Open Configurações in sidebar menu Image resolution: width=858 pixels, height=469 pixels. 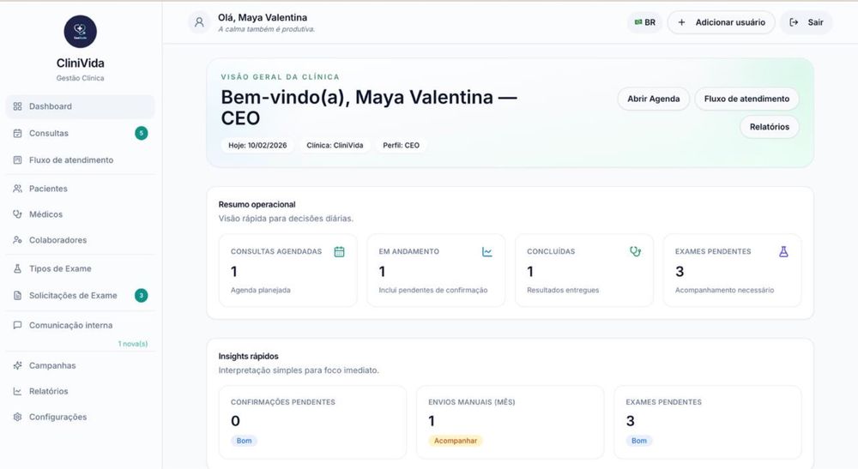(81, 417)
